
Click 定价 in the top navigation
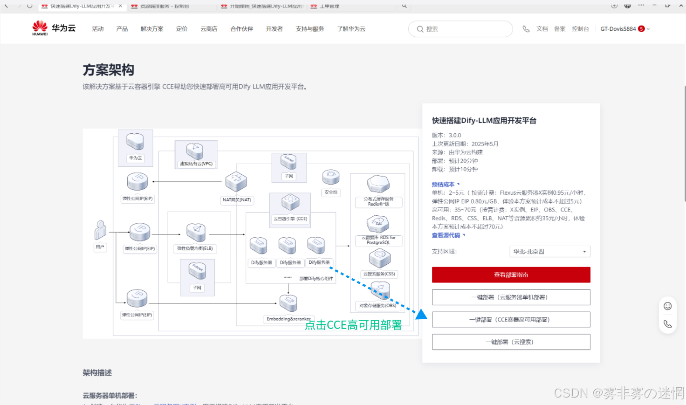[x=182, y=29]
